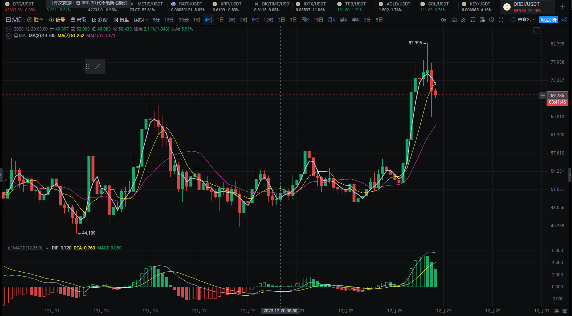Screen dimensions: 572x316
Task: Open the 周期 period dropdown
Action: (141, 20)
